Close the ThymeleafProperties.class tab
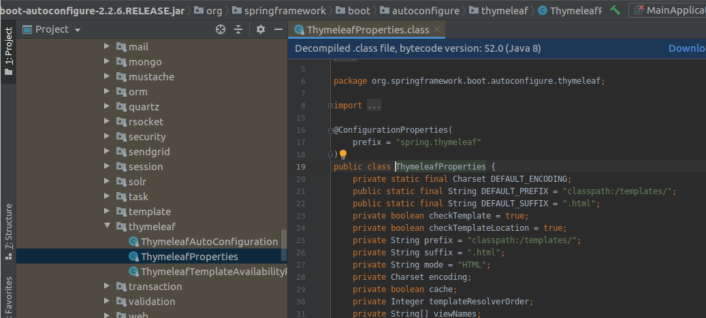706x318 pixels. (x=437, y=30)
